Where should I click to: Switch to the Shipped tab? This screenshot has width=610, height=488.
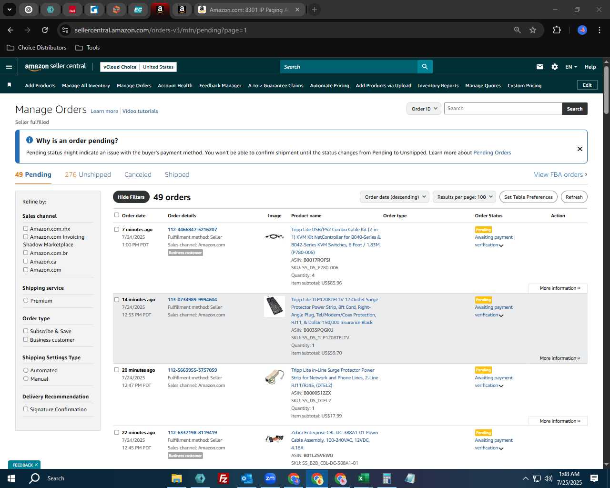177,174
